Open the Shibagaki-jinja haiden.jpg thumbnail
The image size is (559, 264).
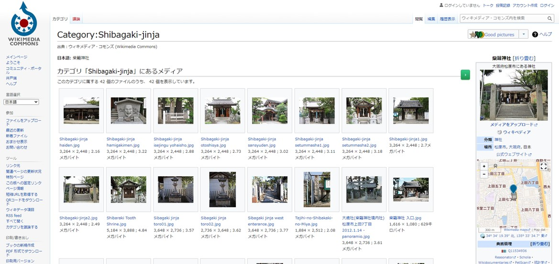pos(81,110)
